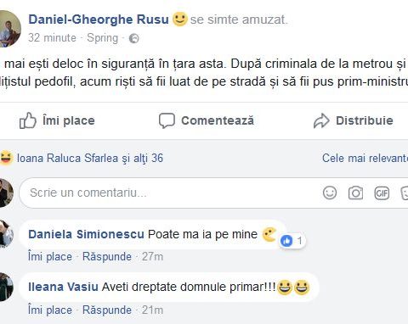Open the Cele mai relevante sorting dropdown
This screenshot has height=324, width=408.
[x=365, y=158]
